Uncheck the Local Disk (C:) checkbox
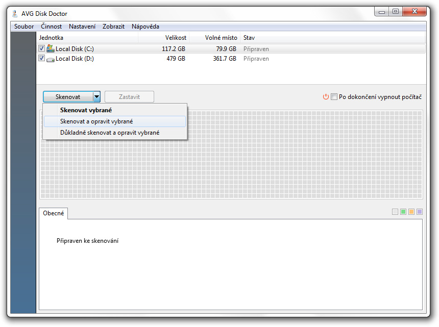 click(41, 48)
